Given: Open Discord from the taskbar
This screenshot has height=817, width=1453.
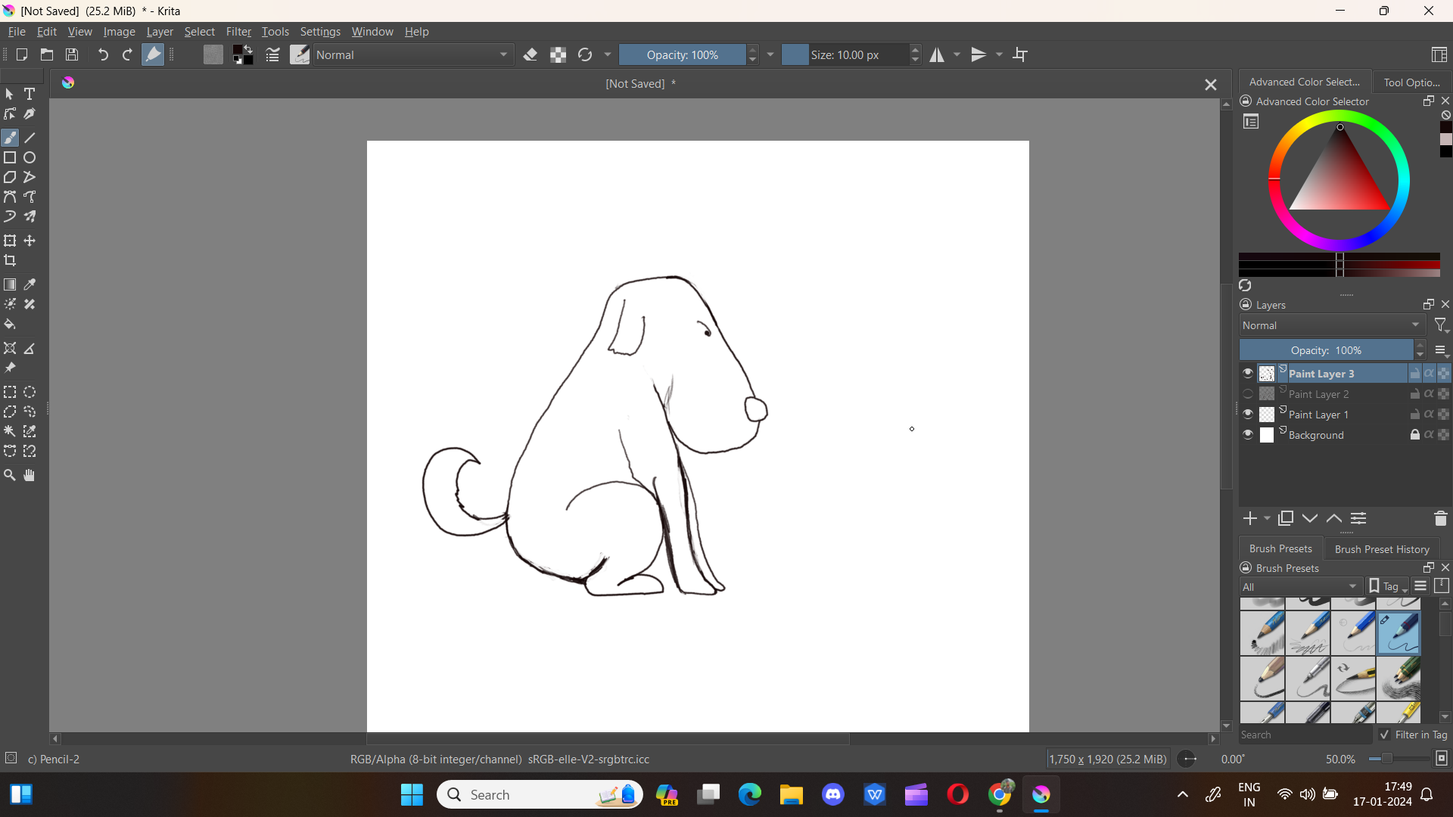Looking at the screenshot, I should point(833,794).
